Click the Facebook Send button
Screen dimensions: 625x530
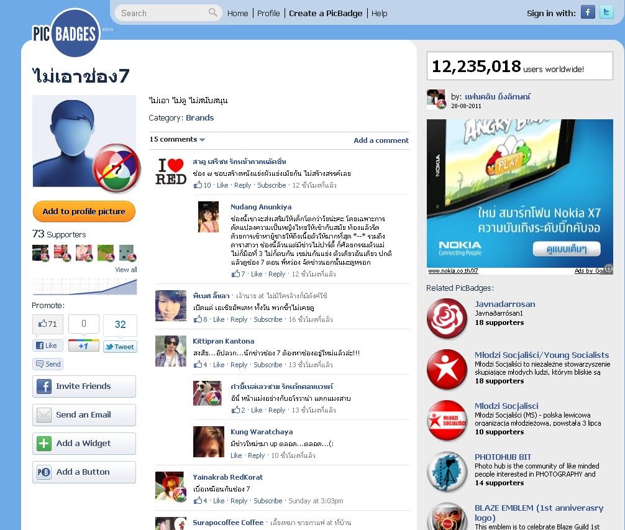click(x=48, y=364)
